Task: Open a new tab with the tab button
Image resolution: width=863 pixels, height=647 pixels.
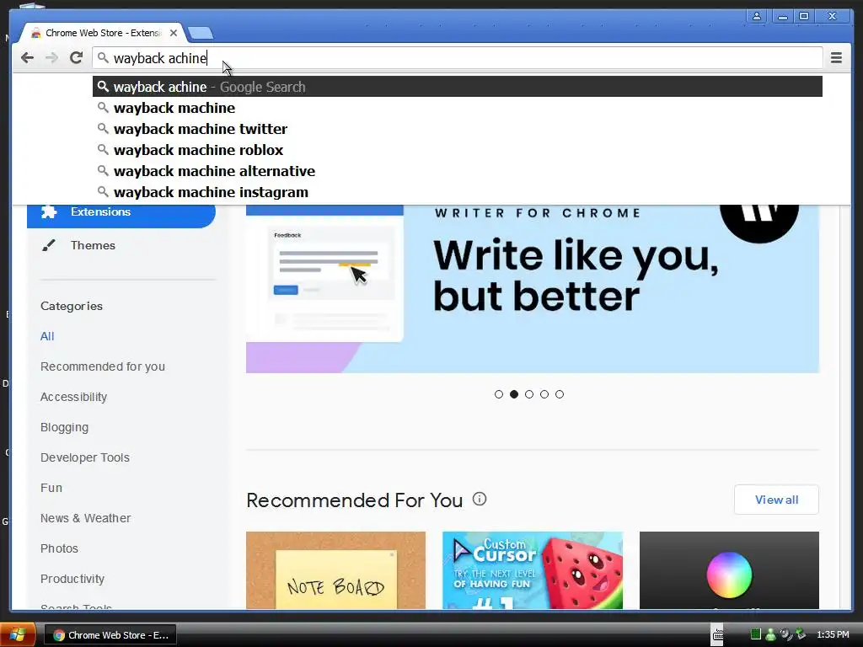Action: 201,33
